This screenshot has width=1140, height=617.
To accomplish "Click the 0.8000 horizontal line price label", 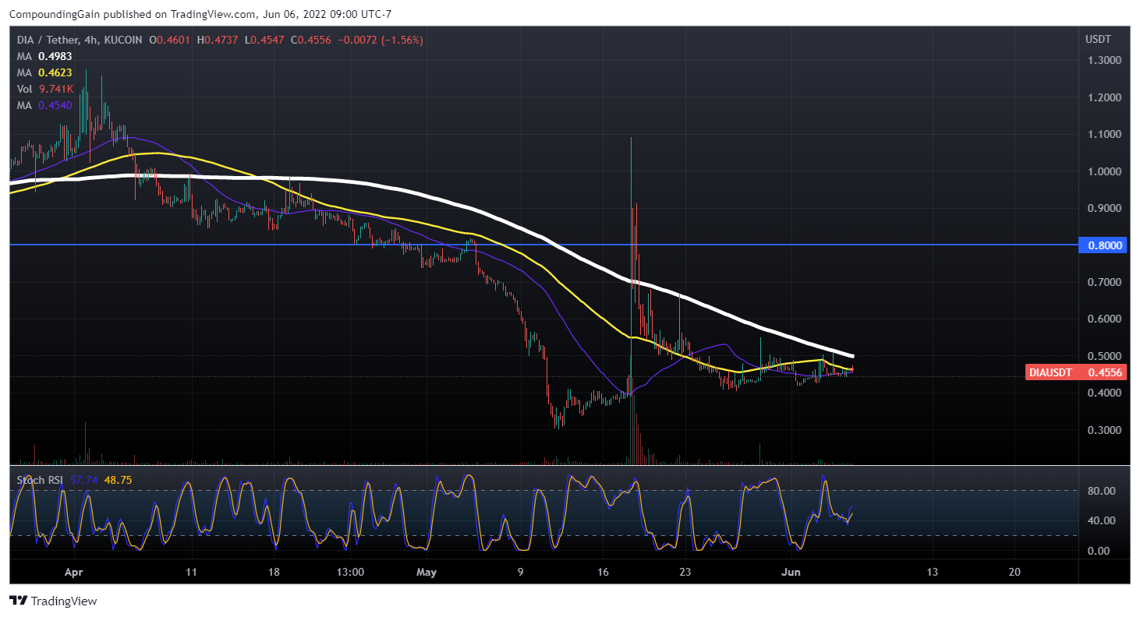I will pyautogui.click(x=1103, y=245).
